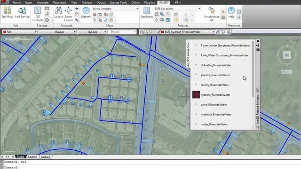This screenshot has height=169, width=301.
Task: Click the red layer color swatch
Action: [x=163, y=32]
